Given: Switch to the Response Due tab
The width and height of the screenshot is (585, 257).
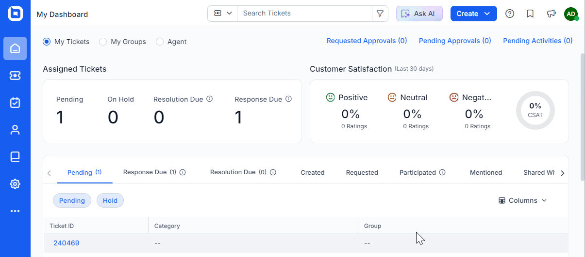Looking at the screenshot, I should (x=154, y=172).
